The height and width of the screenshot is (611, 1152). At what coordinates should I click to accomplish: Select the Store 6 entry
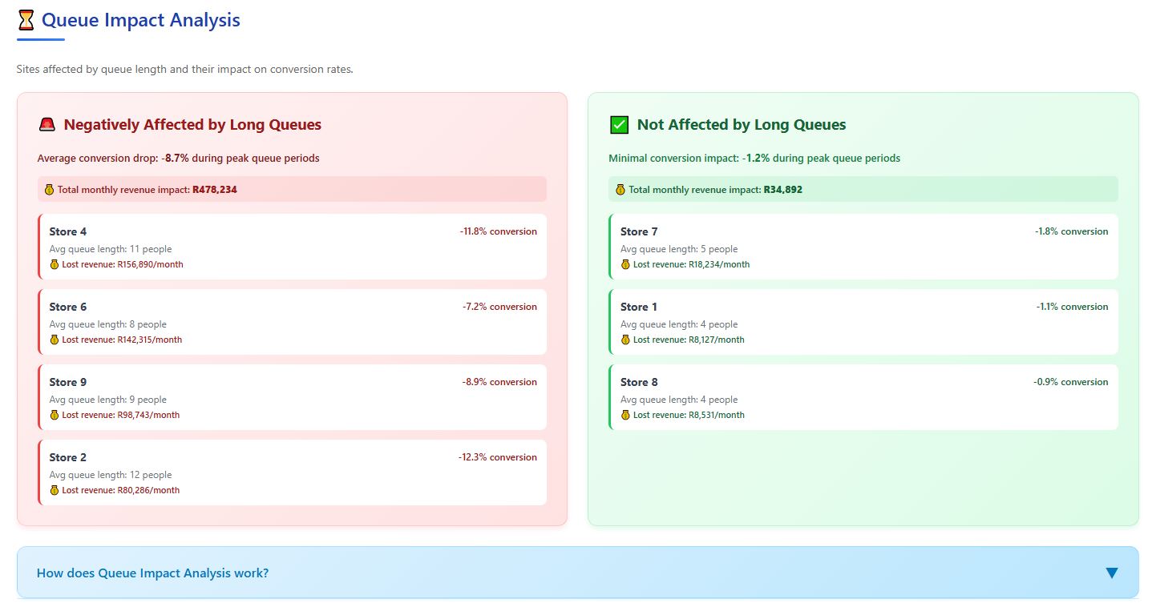point(293,322)
